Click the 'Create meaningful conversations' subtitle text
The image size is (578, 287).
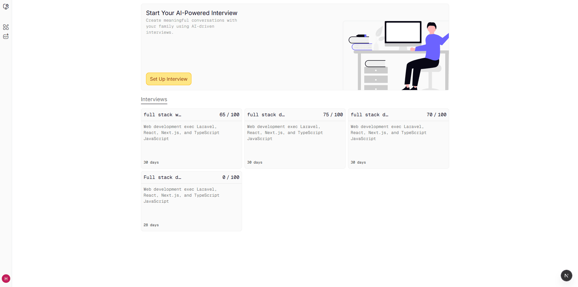[191, 27]
